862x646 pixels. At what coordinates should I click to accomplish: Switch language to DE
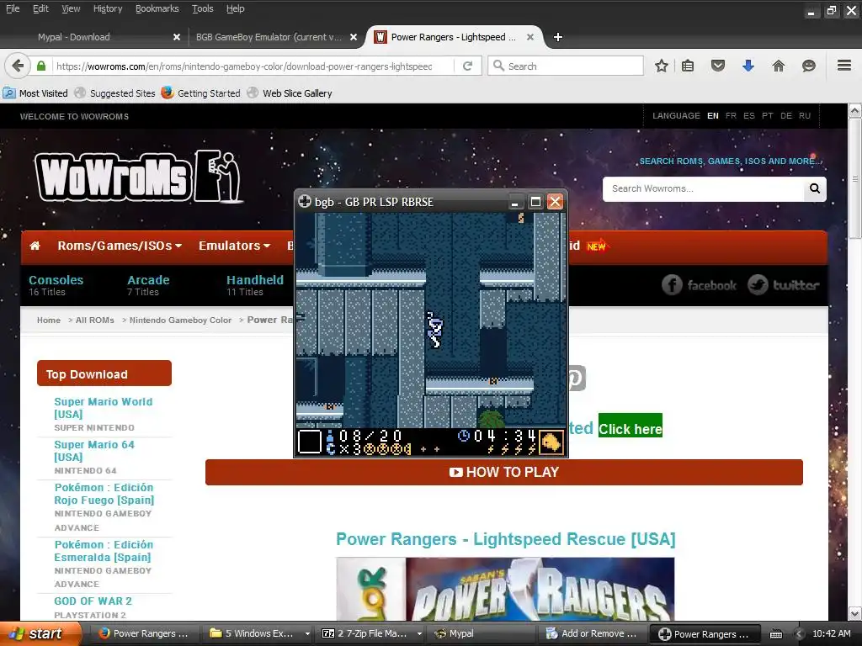(786, 116)
